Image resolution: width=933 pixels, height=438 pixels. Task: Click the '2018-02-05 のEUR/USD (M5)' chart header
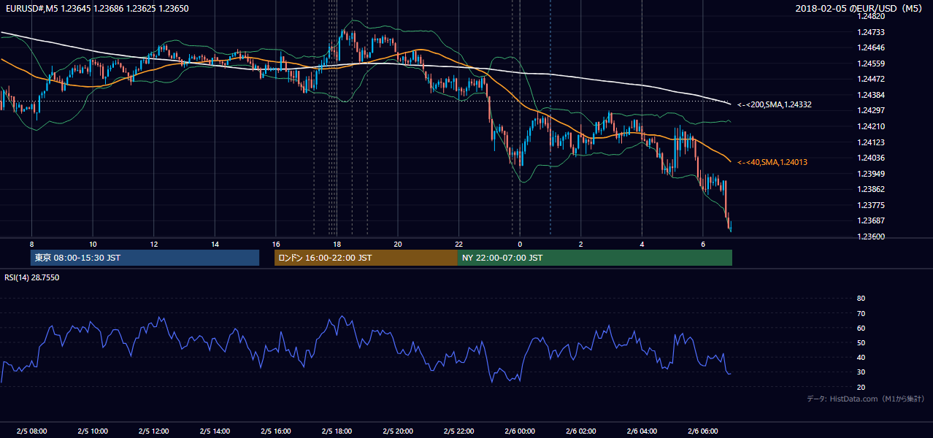coord(859,8)
